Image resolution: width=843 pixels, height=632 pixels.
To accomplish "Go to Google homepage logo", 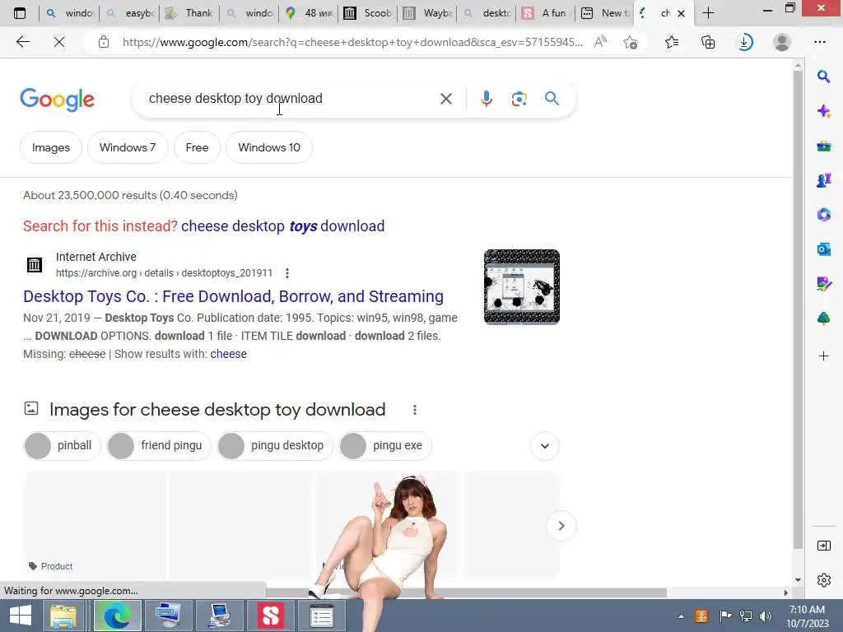I will (57, 100).
